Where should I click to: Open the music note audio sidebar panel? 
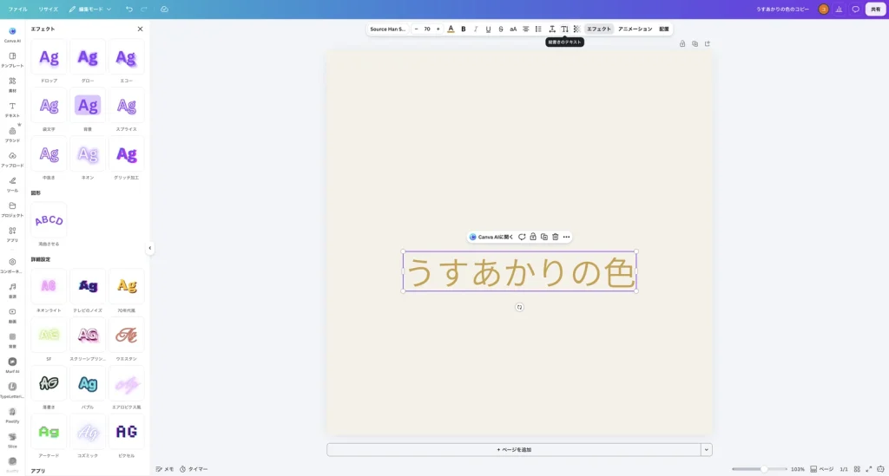[12, 290]
